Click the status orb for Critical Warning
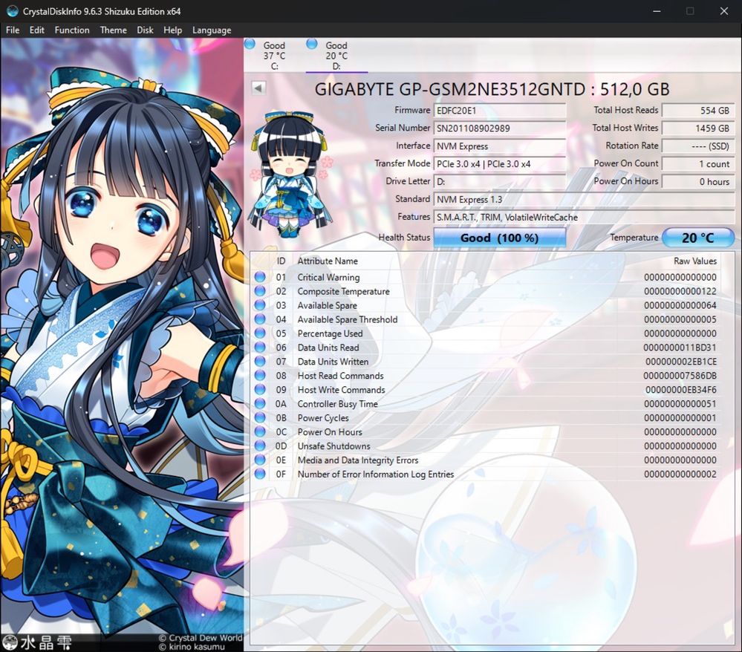 click(x=260, y=277)
